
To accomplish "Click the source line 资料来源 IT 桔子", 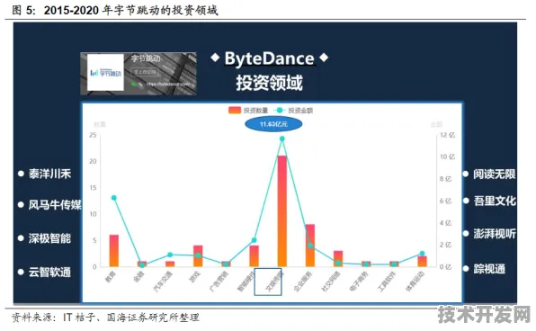I will [105, 318].
